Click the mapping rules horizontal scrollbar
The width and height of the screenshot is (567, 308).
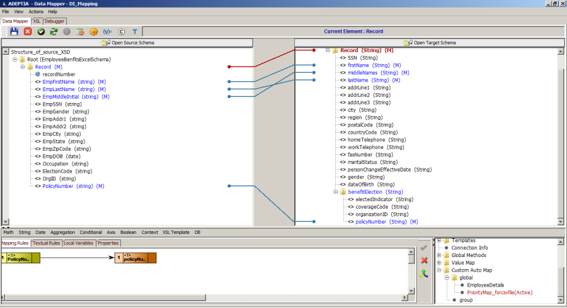(105, 297)
